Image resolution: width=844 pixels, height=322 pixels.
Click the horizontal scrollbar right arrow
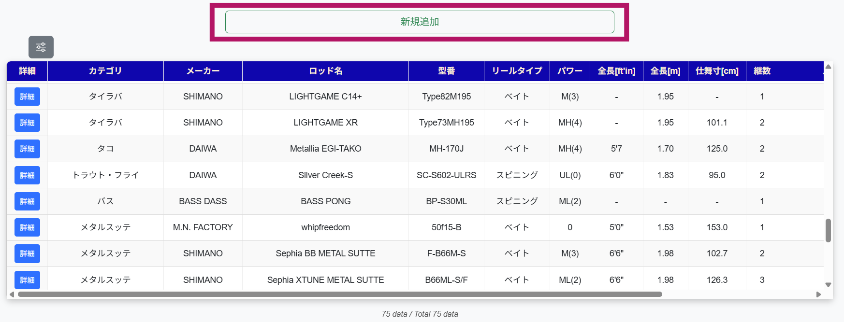click(x=818, y=294)
